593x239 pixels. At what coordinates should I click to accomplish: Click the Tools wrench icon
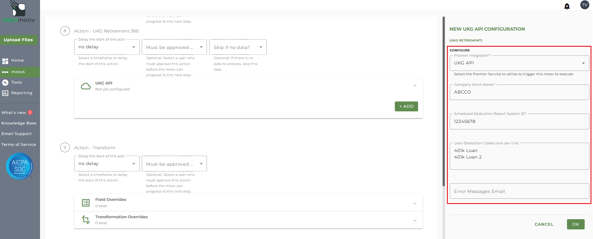click(5, 83)
